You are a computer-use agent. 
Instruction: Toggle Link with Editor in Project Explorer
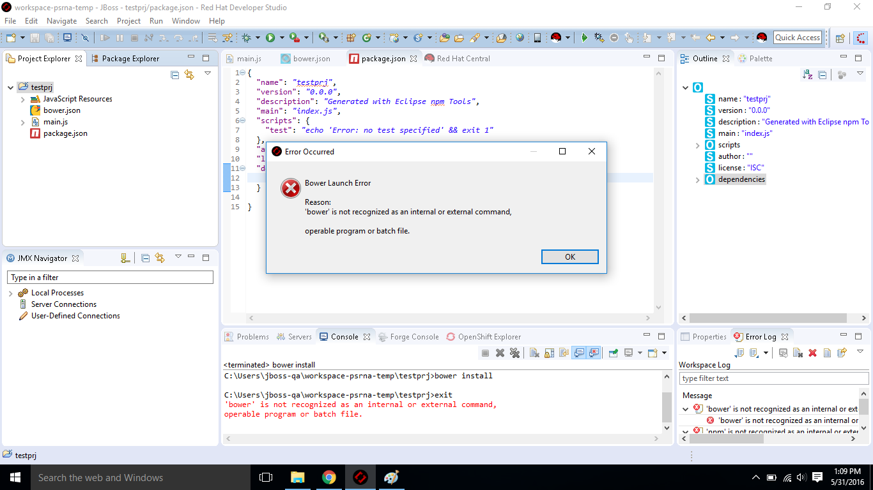click(x=189, y=75)
